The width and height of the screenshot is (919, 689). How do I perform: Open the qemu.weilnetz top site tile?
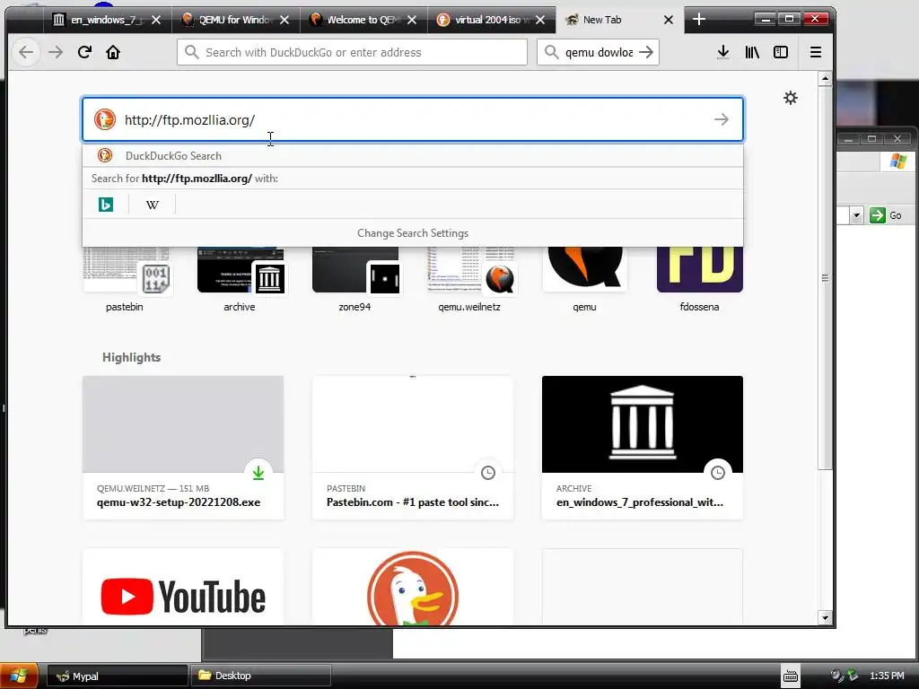[469, 280]
